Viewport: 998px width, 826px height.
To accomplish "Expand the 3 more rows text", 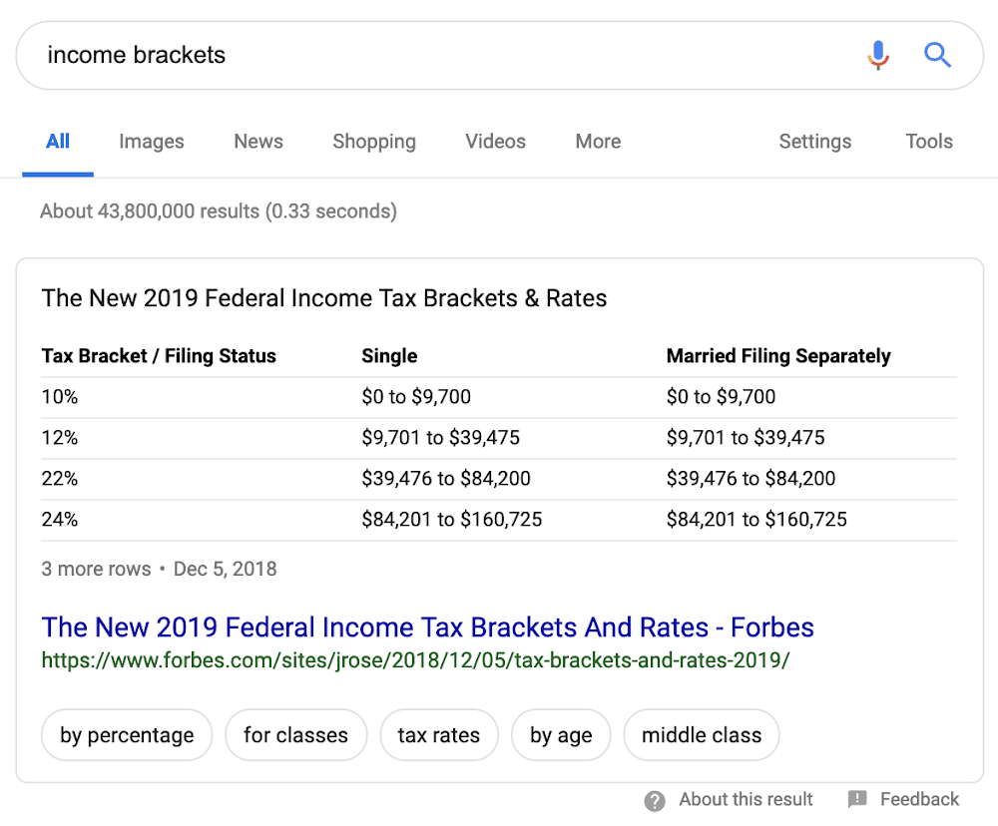I will click(96, 570).
